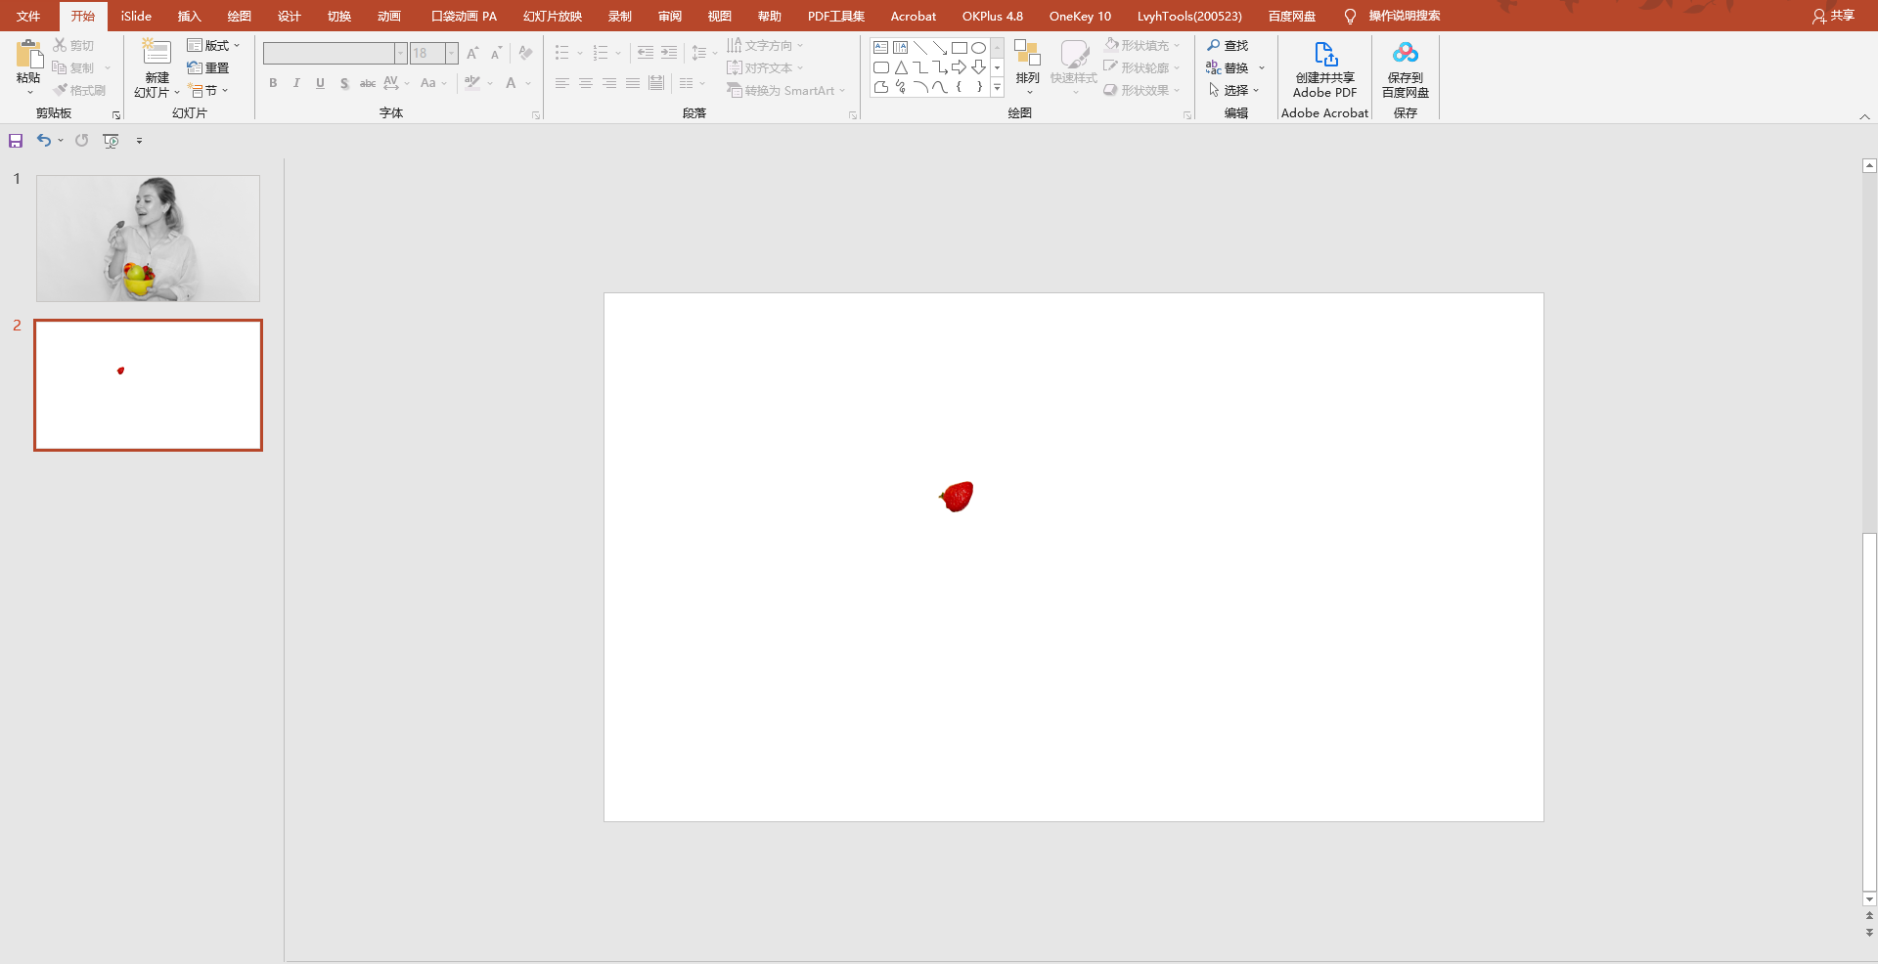The height and width of the screenshot is (964, 1878).
Task: Click the New Slide (新建幻灯片) icon
Action: pos(156,53)
